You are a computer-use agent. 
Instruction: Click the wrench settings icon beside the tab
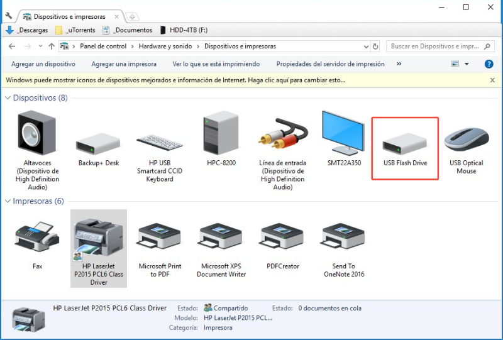click(9, 16)
